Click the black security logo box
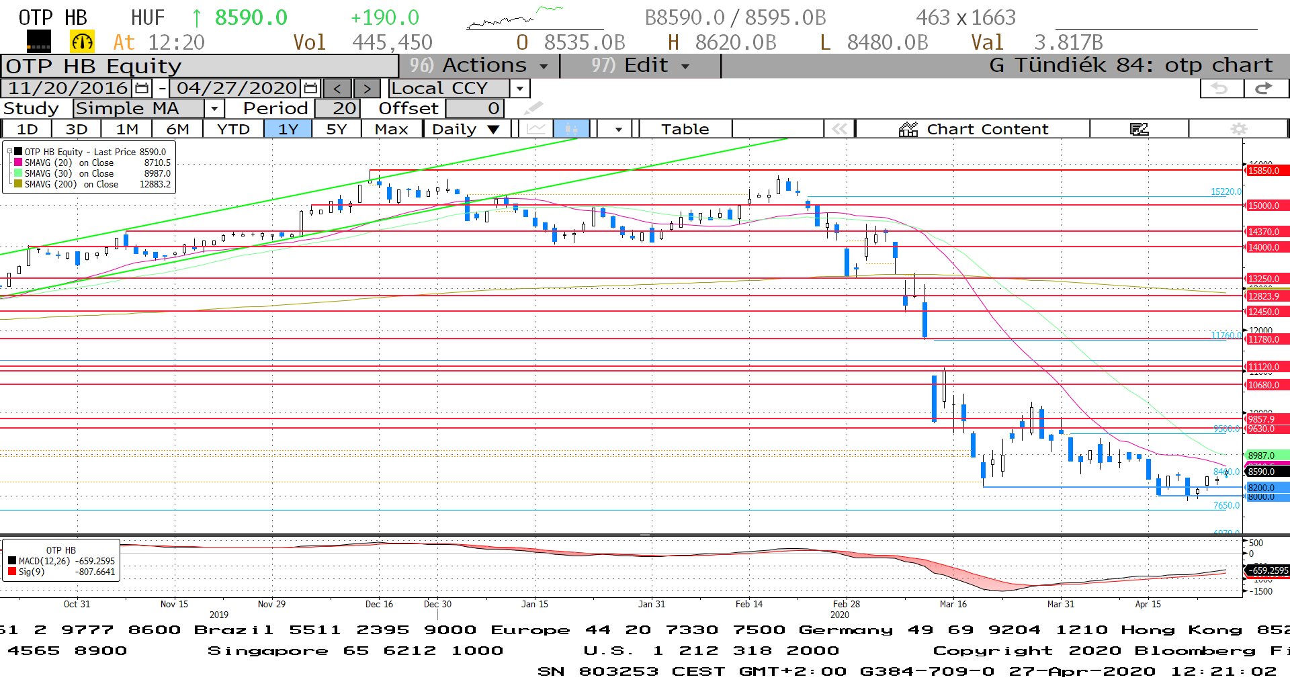Screen dimensions: 1290x698 [38, 42]
